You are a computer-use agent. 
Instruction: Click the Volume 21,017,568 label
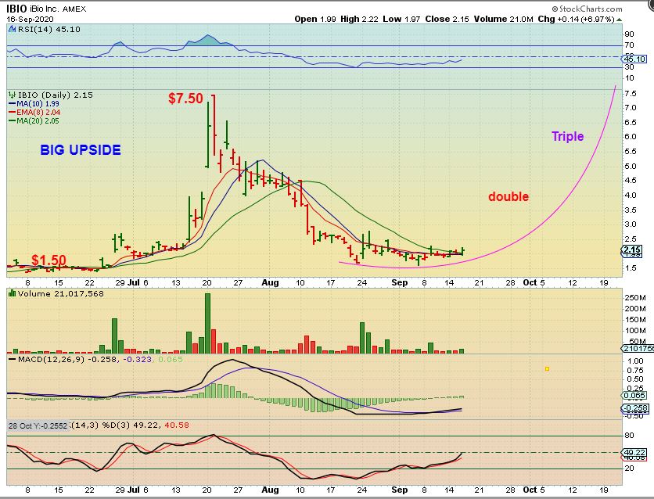tap(61, 294)
